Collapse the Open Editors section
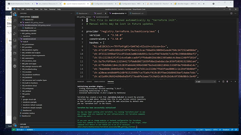241x135 pixels. (19, 17)
